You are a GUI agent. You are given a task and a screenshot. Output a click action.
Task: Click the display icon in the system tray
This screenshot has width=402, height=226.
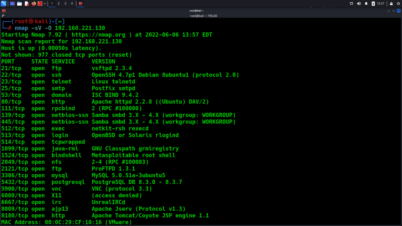click(x=351, y=4)
